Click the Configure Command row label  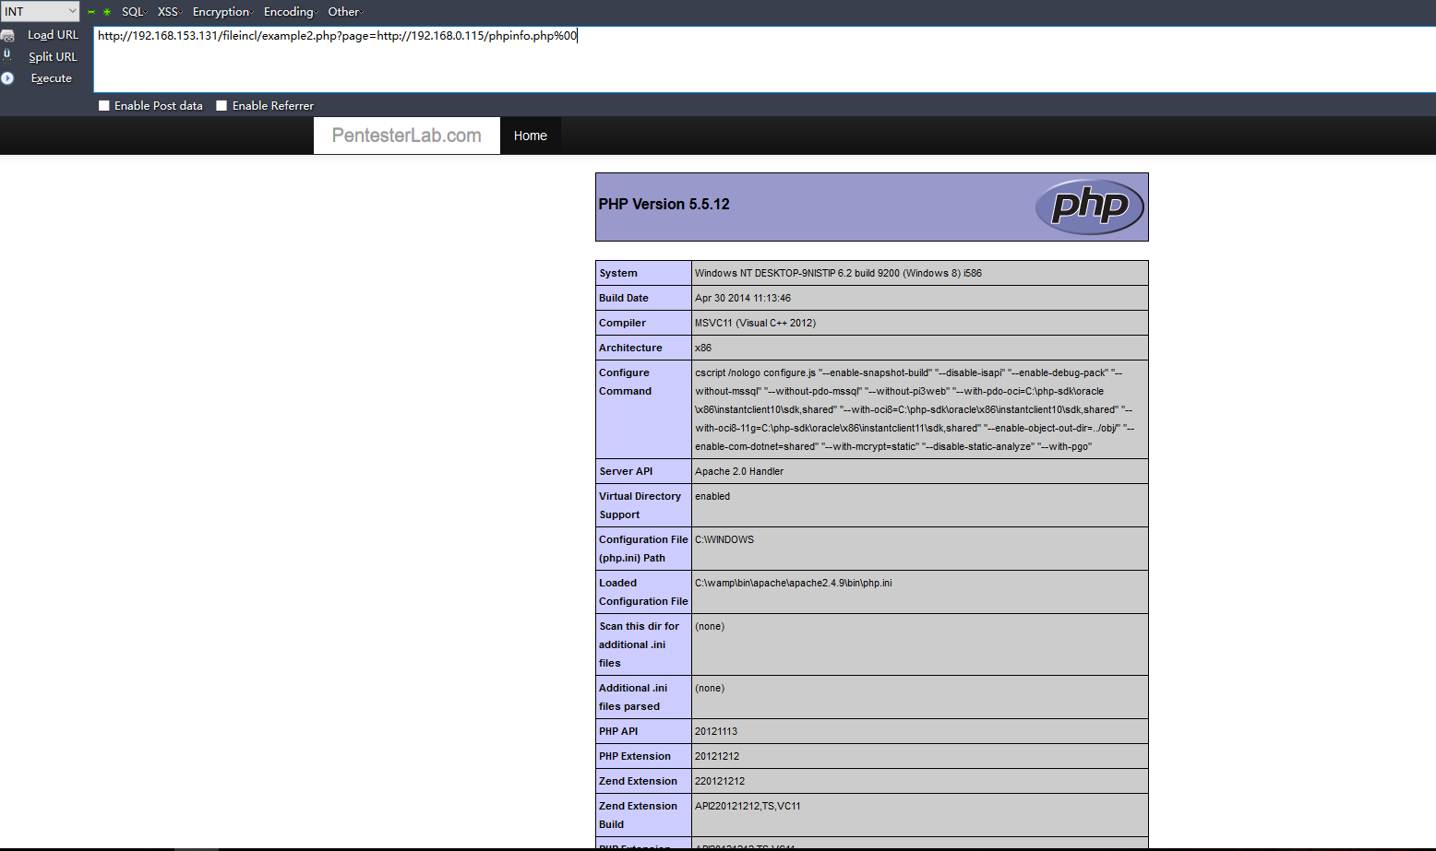pos(625,382)
